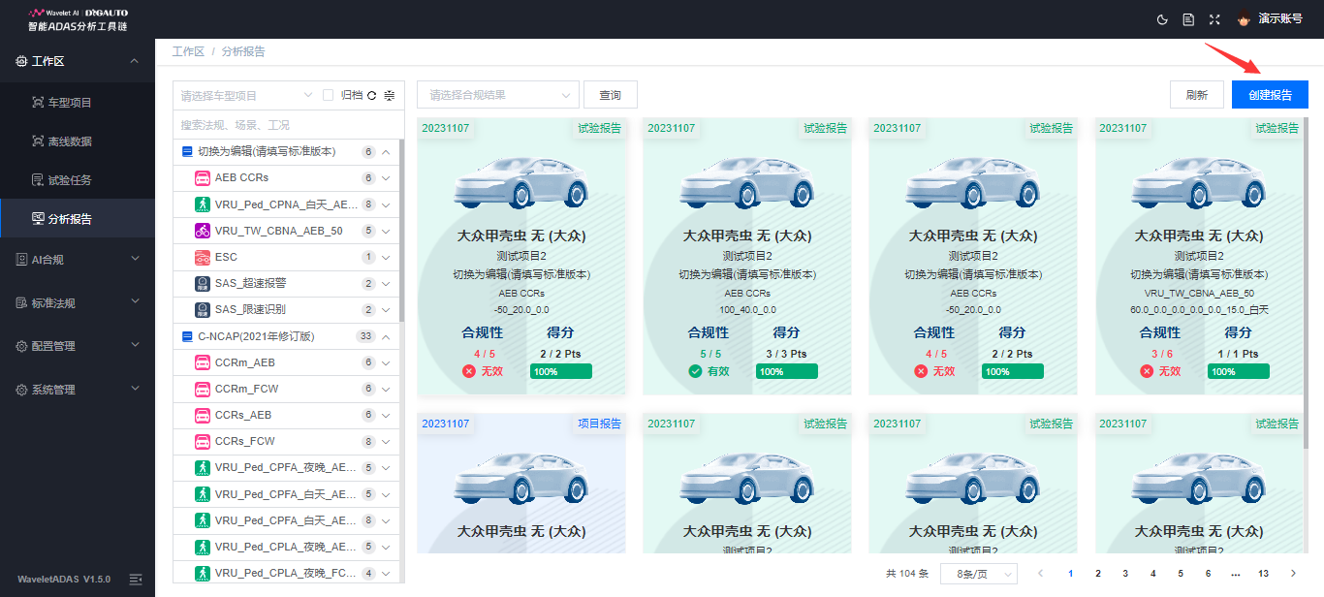
Task: Expand the 系统管理 sidebar menu
Action: 78,390
